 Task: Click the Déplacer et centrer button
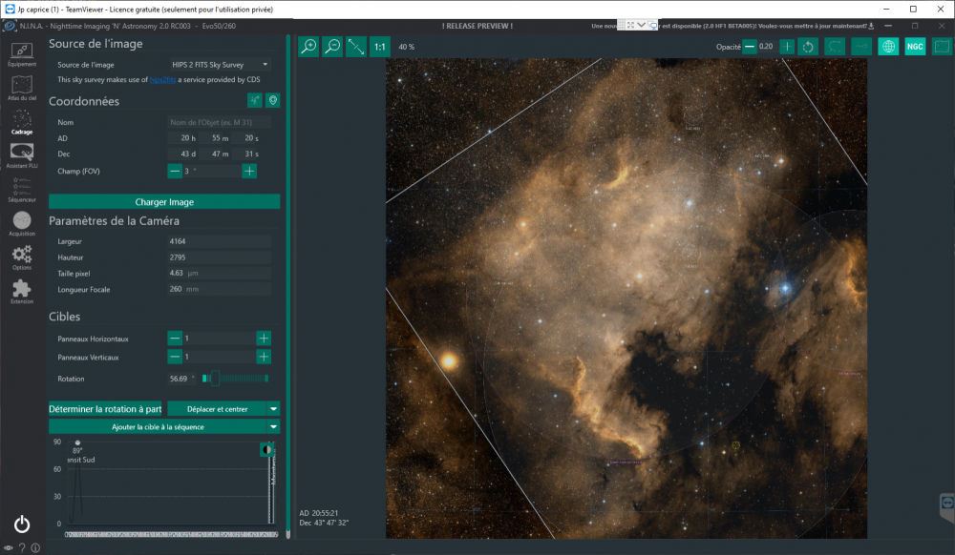pos(217,409)
